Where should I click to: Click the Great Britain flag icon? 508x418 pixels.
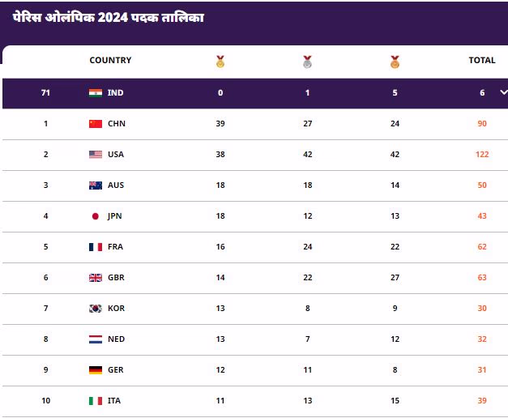[x=96, y=278]
